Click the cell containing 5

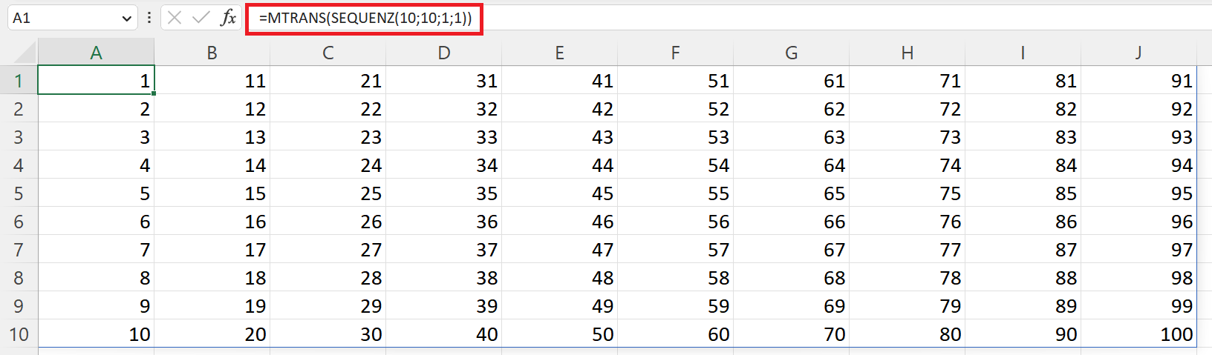tap(96, 193)
